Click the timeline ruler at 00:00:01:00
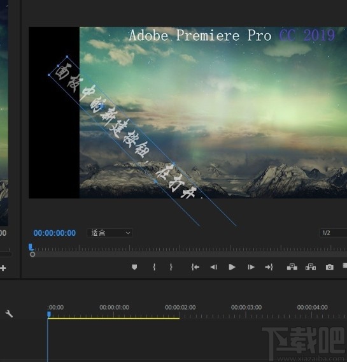The height and width of the screenshot is (362, 347). [x=114, y=307]
